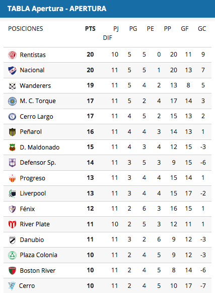
Task: Select the Plaza Colonia green crest
Action: (x=12, y=255)
